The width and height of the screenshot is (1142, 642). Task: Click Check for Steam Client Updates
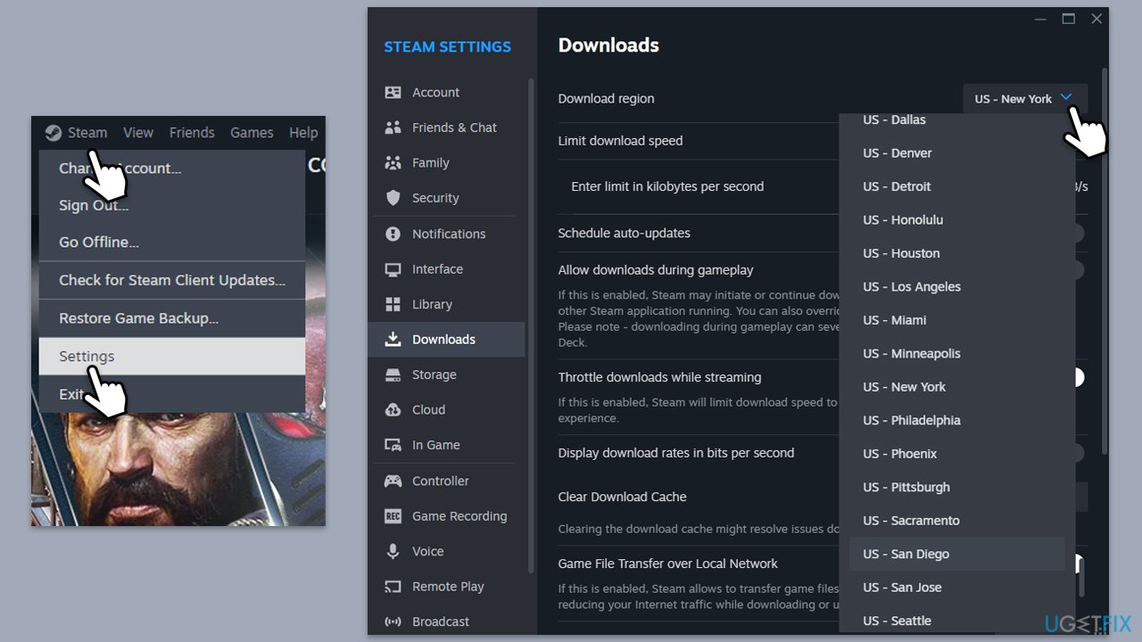point(171,280)
